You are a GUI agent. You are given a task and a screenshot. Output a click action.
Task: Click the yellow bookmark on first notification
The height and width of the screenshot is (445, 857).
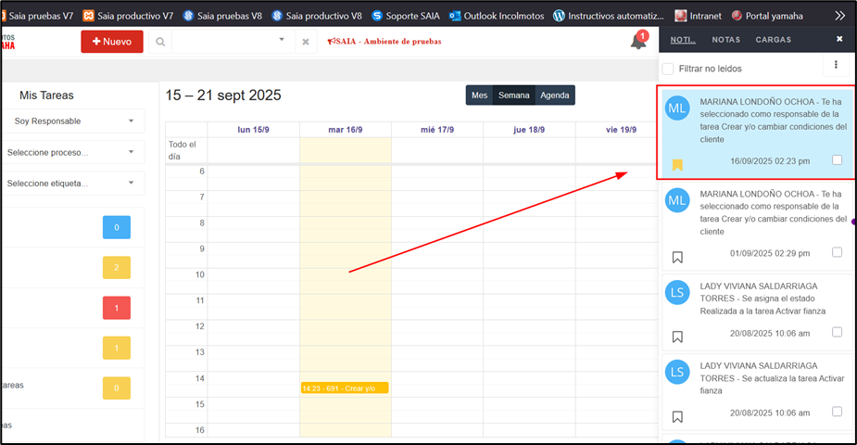[677, 165]
